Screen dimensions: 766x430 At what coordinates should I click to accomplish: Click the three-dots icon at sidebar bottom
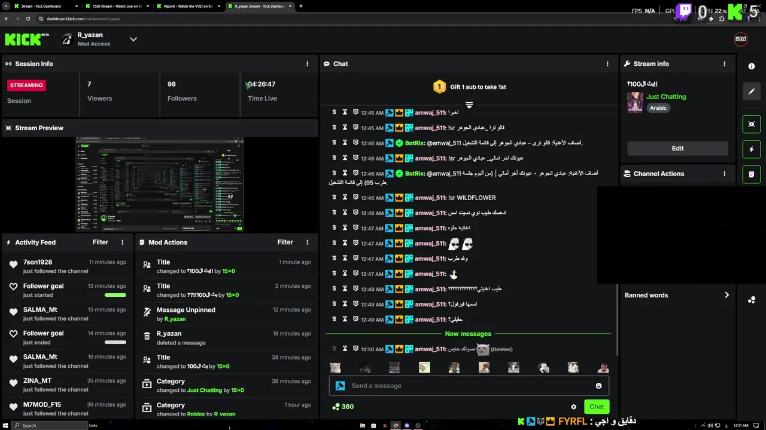(752, 300)
